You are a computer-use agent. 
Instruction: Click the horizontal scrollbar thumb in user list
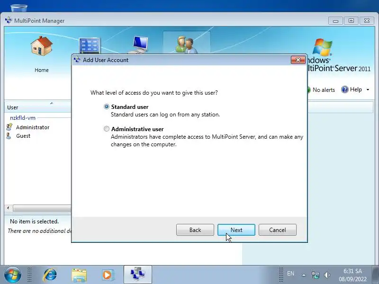[42, 208]
